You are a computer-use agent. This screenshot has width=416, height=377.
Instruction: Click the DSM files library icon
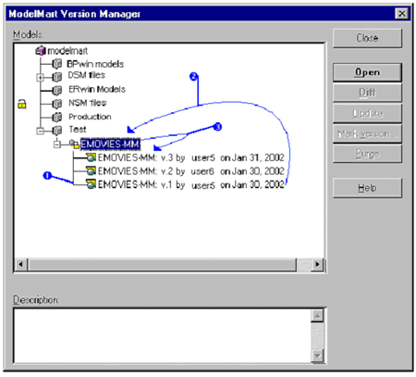click(56, 76)
